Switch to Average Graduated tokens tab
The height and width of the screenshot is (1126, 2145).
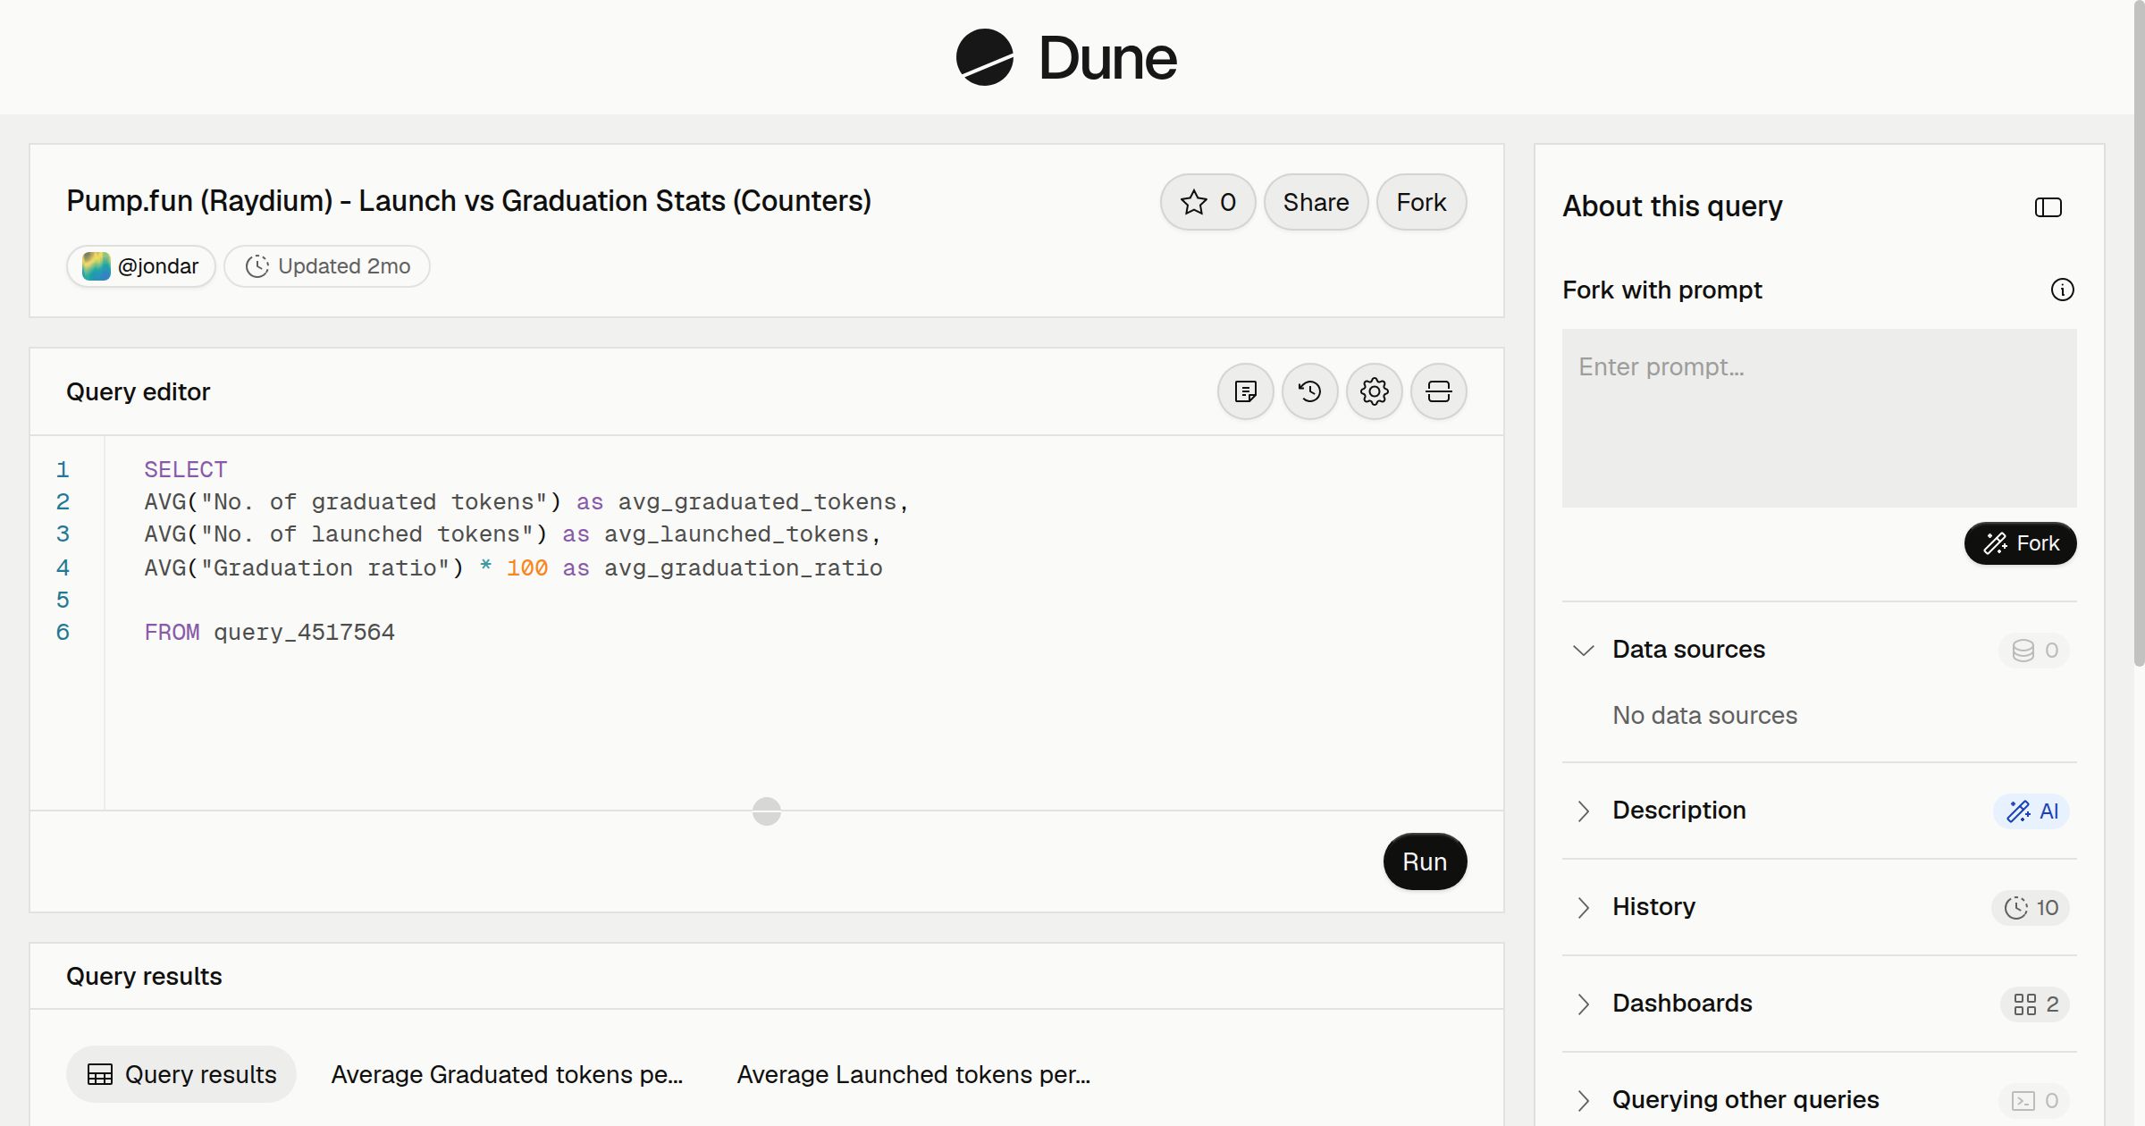pyautogui.click(x=507, y=1074)
